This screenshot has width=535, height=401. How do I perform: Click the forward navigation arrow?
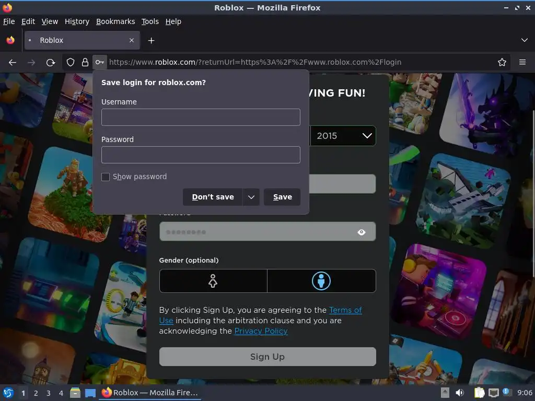pos(31,63)
